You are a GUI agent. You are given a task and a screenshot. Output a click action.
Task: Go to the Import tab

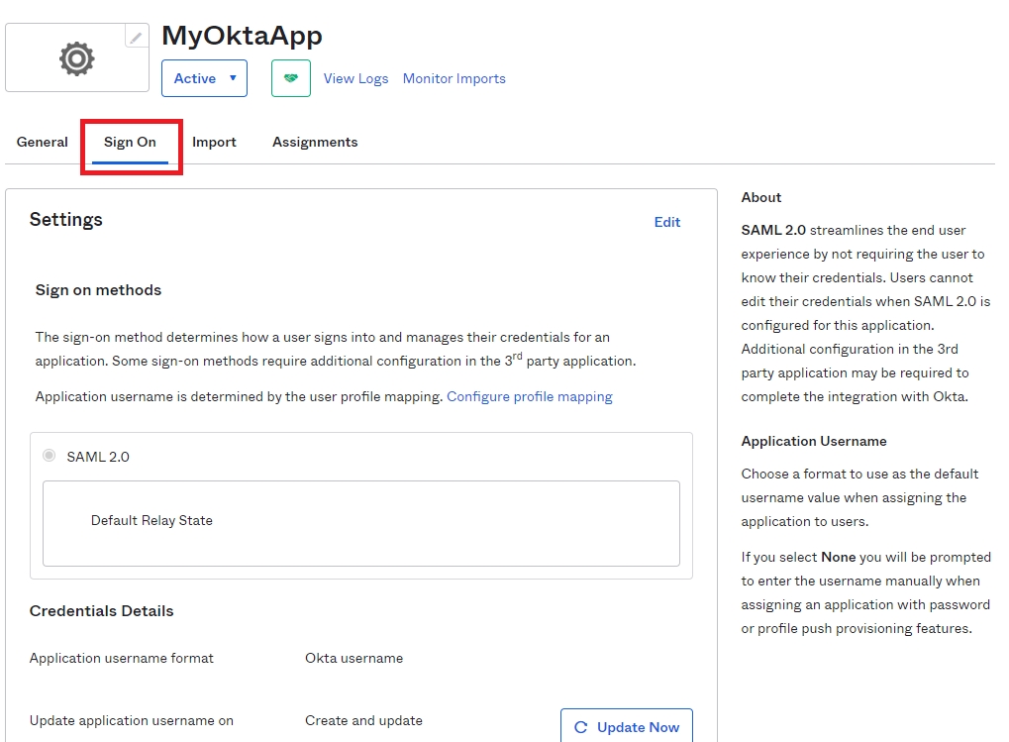(x=214, y=142)
